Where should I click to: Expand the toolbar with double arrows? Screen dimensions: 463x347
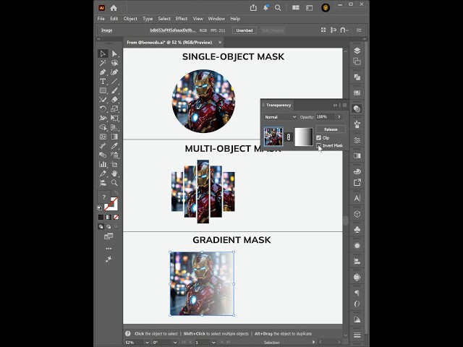[x=98, y=39]
